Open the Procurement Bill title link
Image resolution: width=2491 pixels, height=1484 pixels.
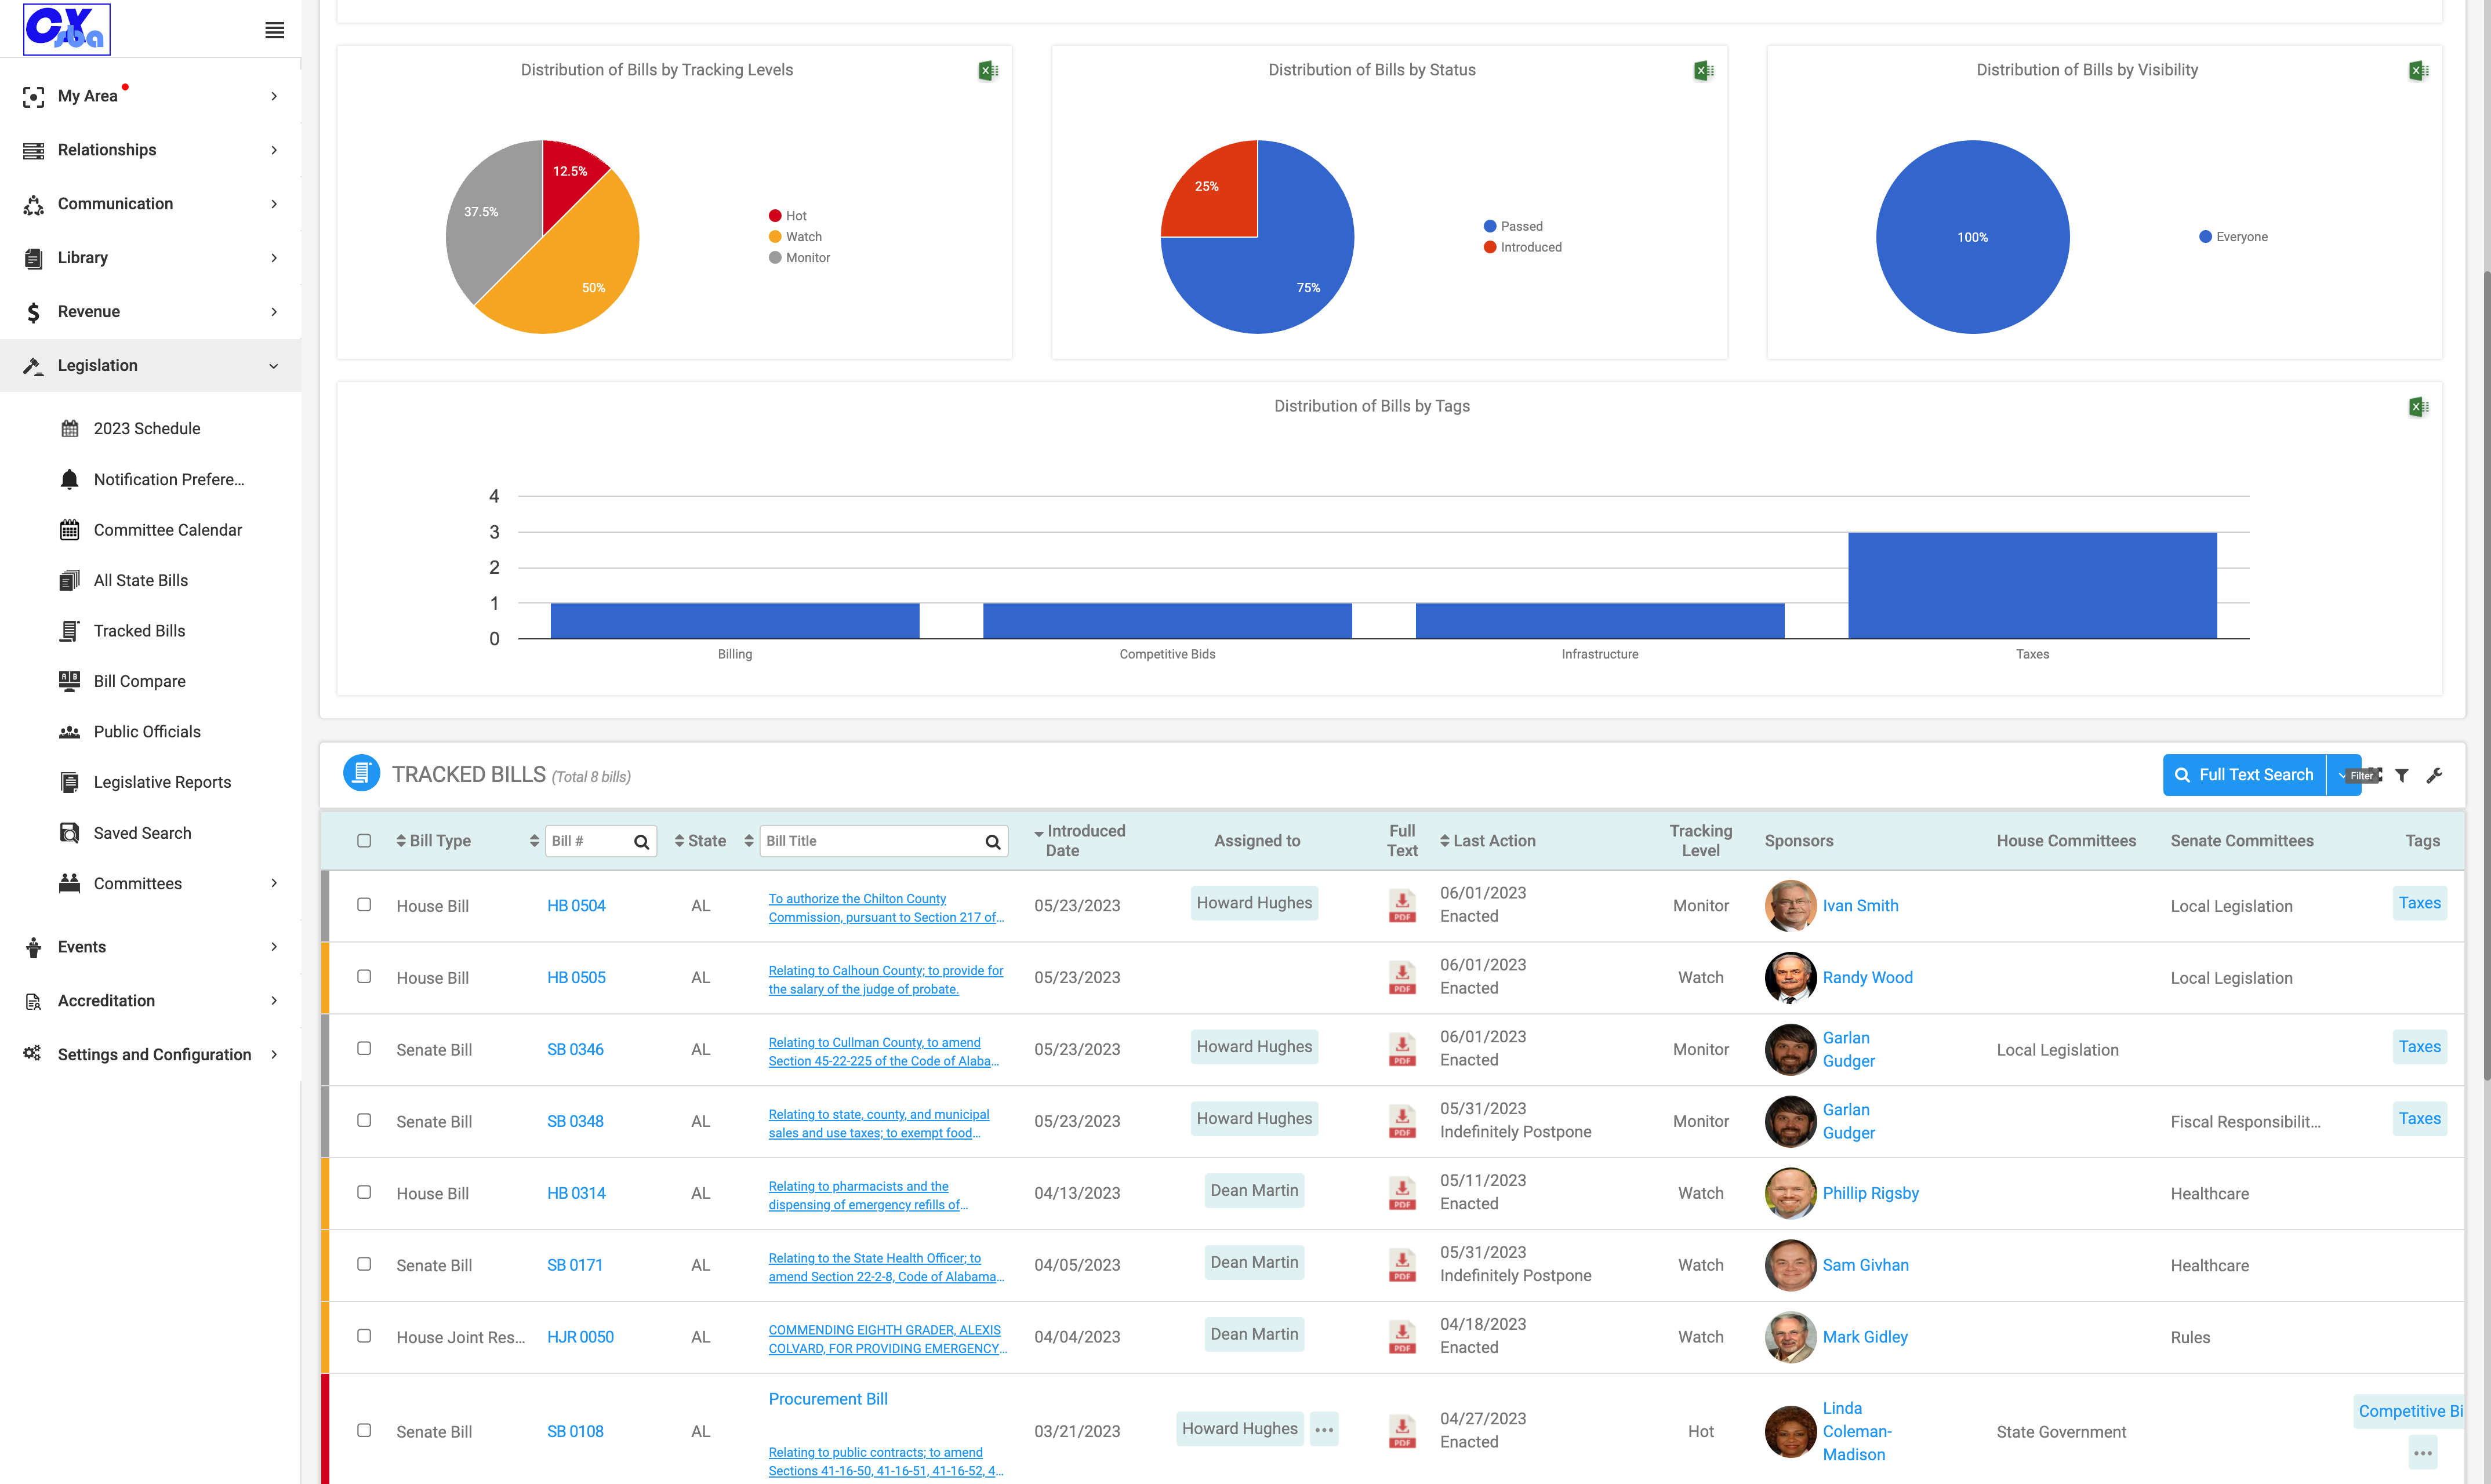(828, 1399)
